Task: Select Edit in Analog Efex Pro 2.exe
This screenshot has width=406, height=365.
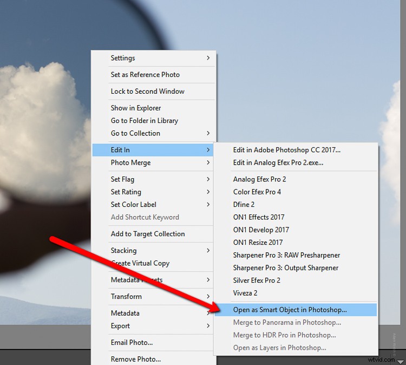Action: (x=296, y=162)
